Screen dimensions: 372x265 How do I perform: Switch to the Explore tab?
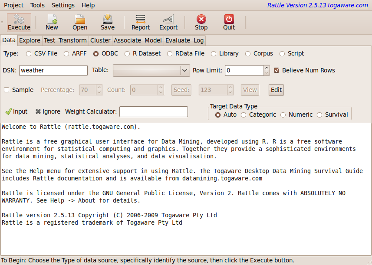click(30, 40)
